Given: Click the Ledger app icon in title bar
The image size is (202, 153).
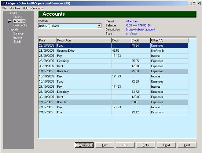Looking at the screenshot, I should click(3, 3).
